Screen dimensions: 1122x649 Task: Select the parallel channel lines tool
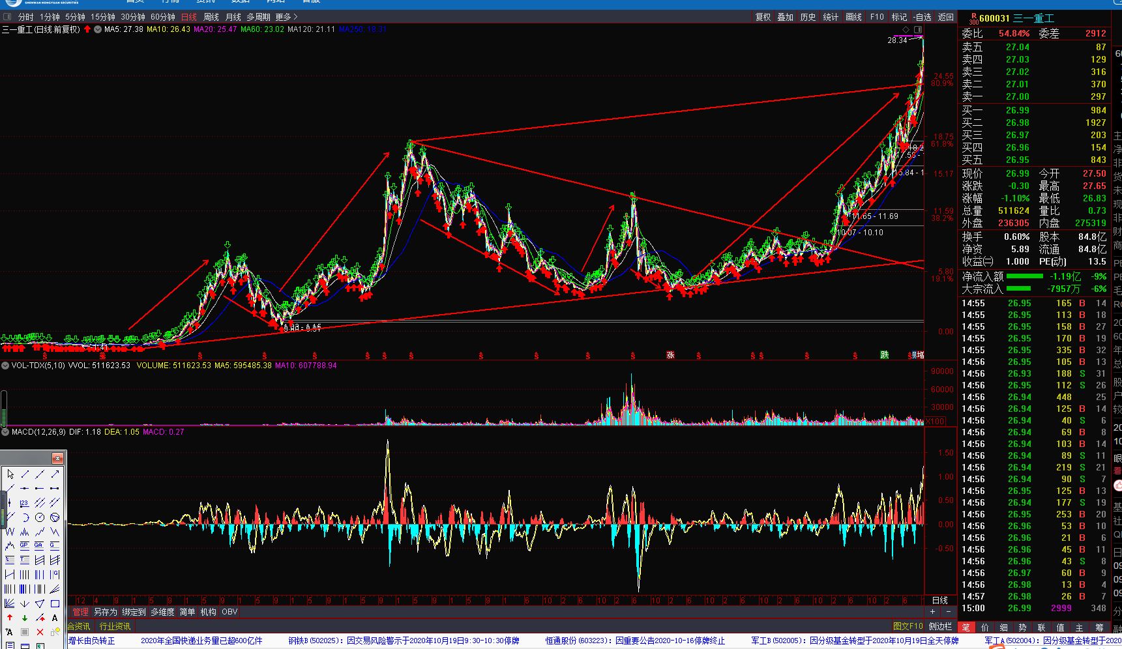[x=39, y=502]
